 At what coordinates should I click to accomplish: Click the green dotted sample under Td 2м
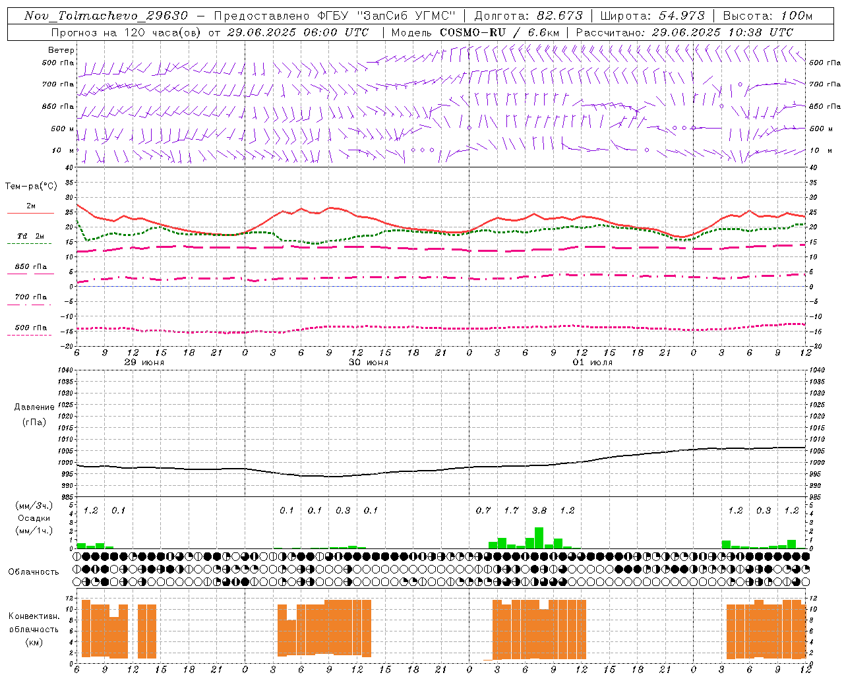tap(30, 244)
